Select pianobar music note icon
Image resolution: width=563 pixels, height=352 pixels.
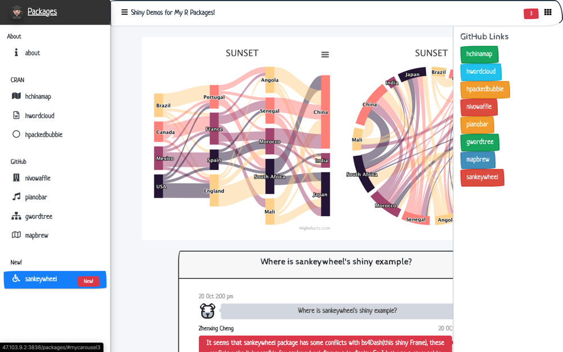16,197
